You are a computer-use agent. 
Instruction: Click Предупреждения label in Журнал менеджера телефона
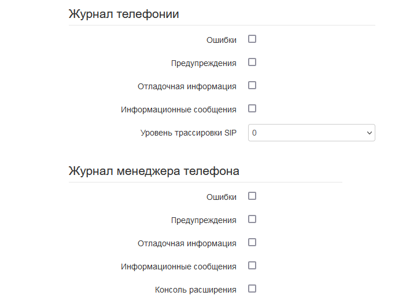click(x=204, y=220)
